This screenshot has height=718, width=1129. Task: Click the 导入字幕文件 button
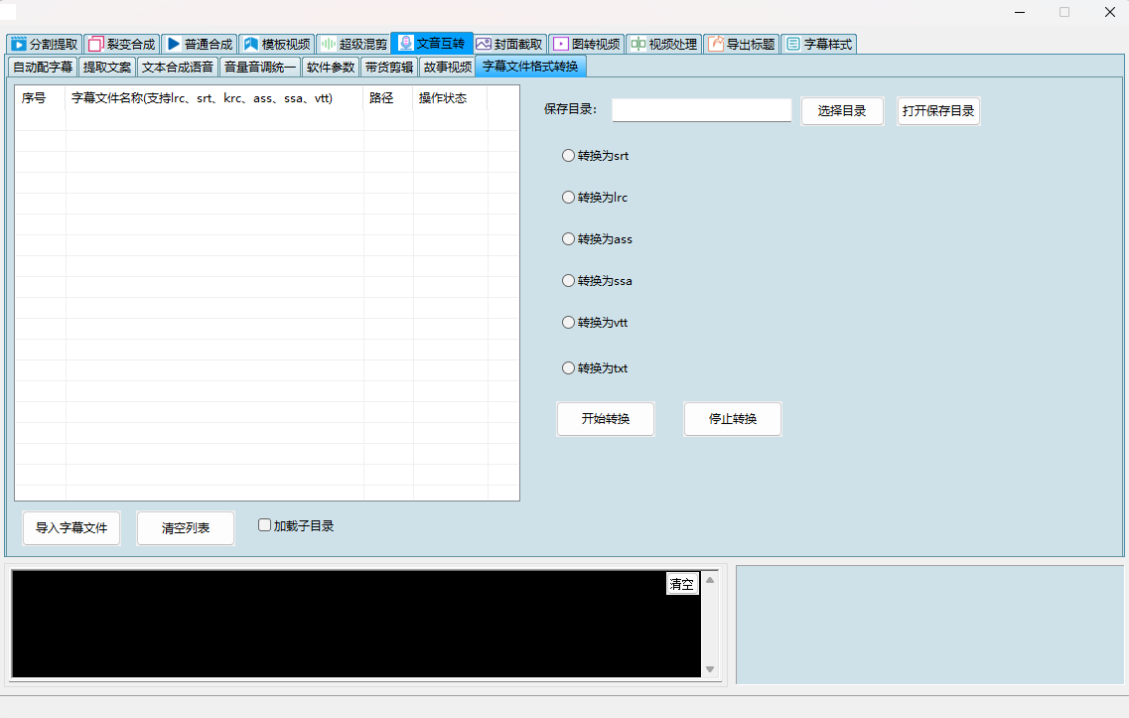[x=71, y=528]
